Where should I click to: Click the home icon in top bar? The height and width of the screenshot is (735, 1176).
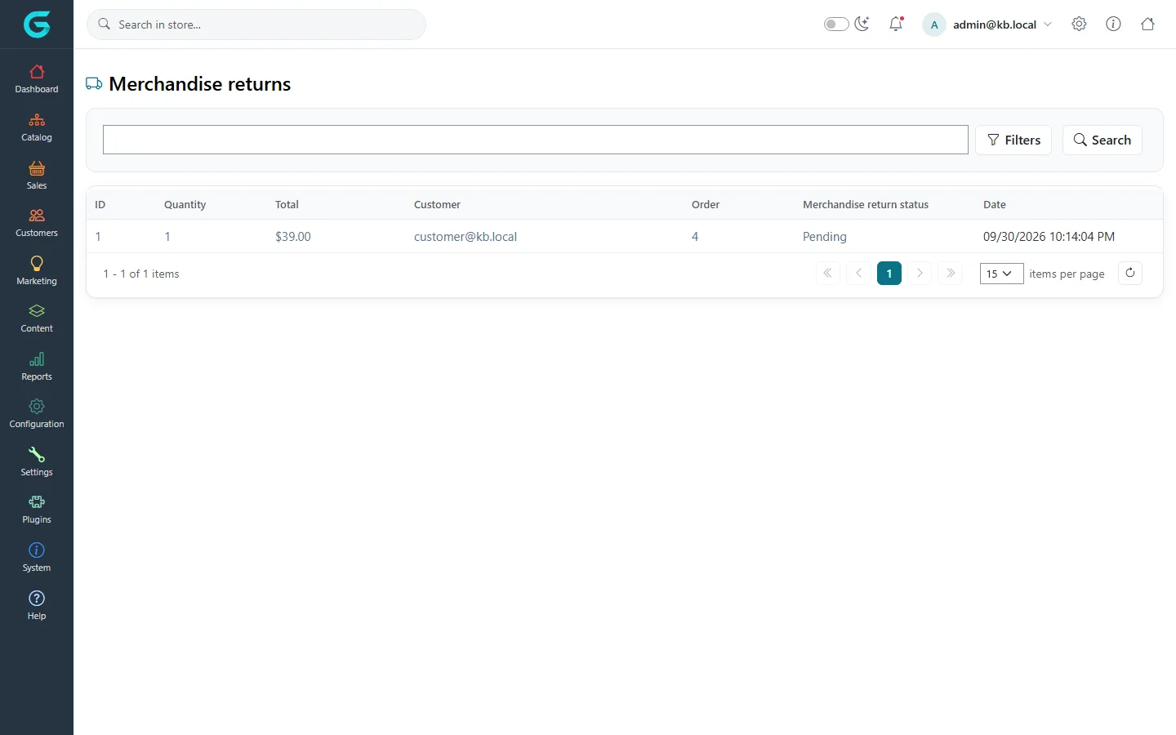[1147, 24]
